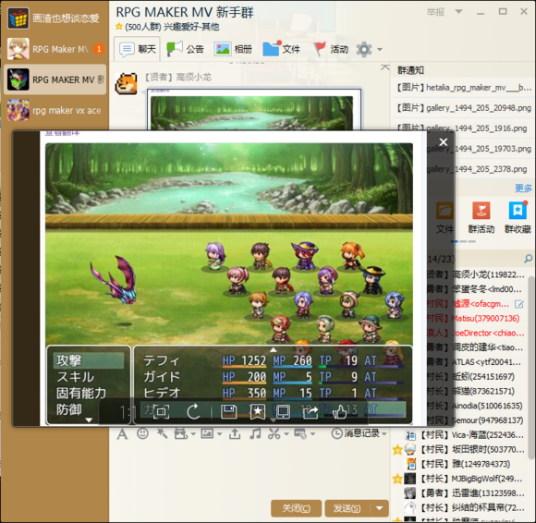The width and height of the screenshot is (536, 523).
Task: Select the RPG Maker chat with unread badge
Action: click(x=55, y=49)
